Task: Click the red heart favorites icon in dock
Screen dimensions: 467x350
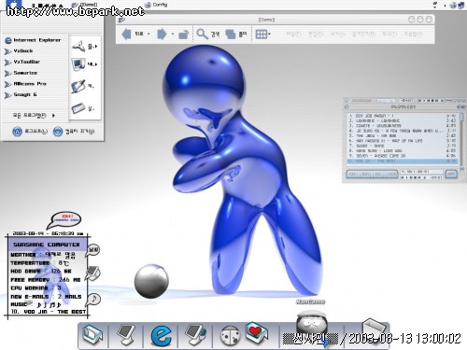Action: pos(256,331)
